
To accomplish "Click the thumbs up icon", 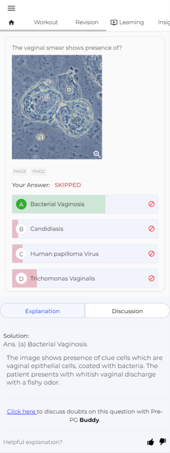I will coord(151,442).
